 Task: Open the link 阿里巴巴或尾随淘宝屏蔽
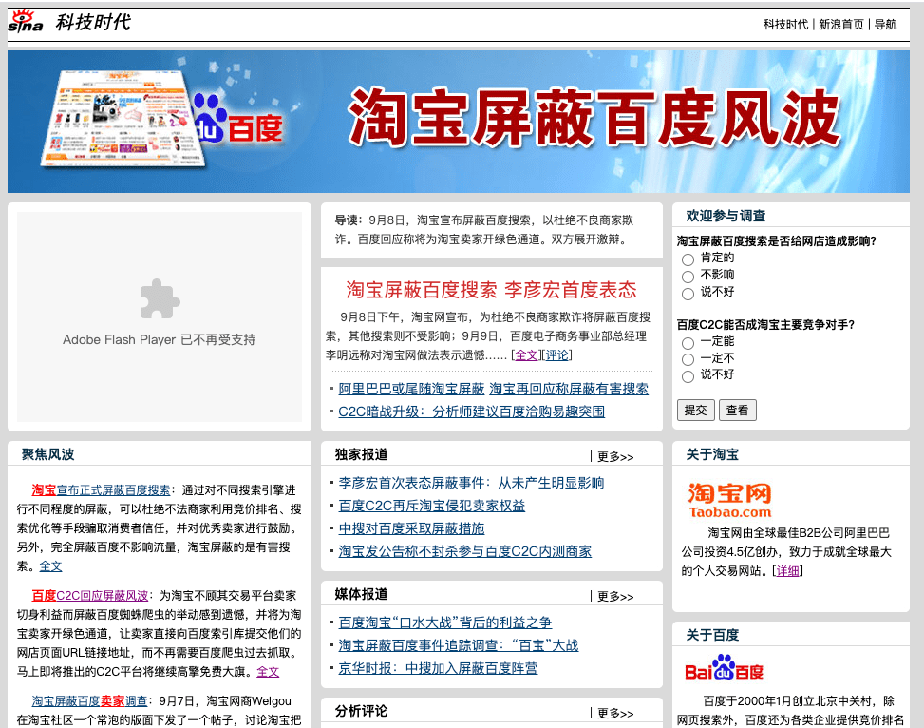tap(411, 389)
